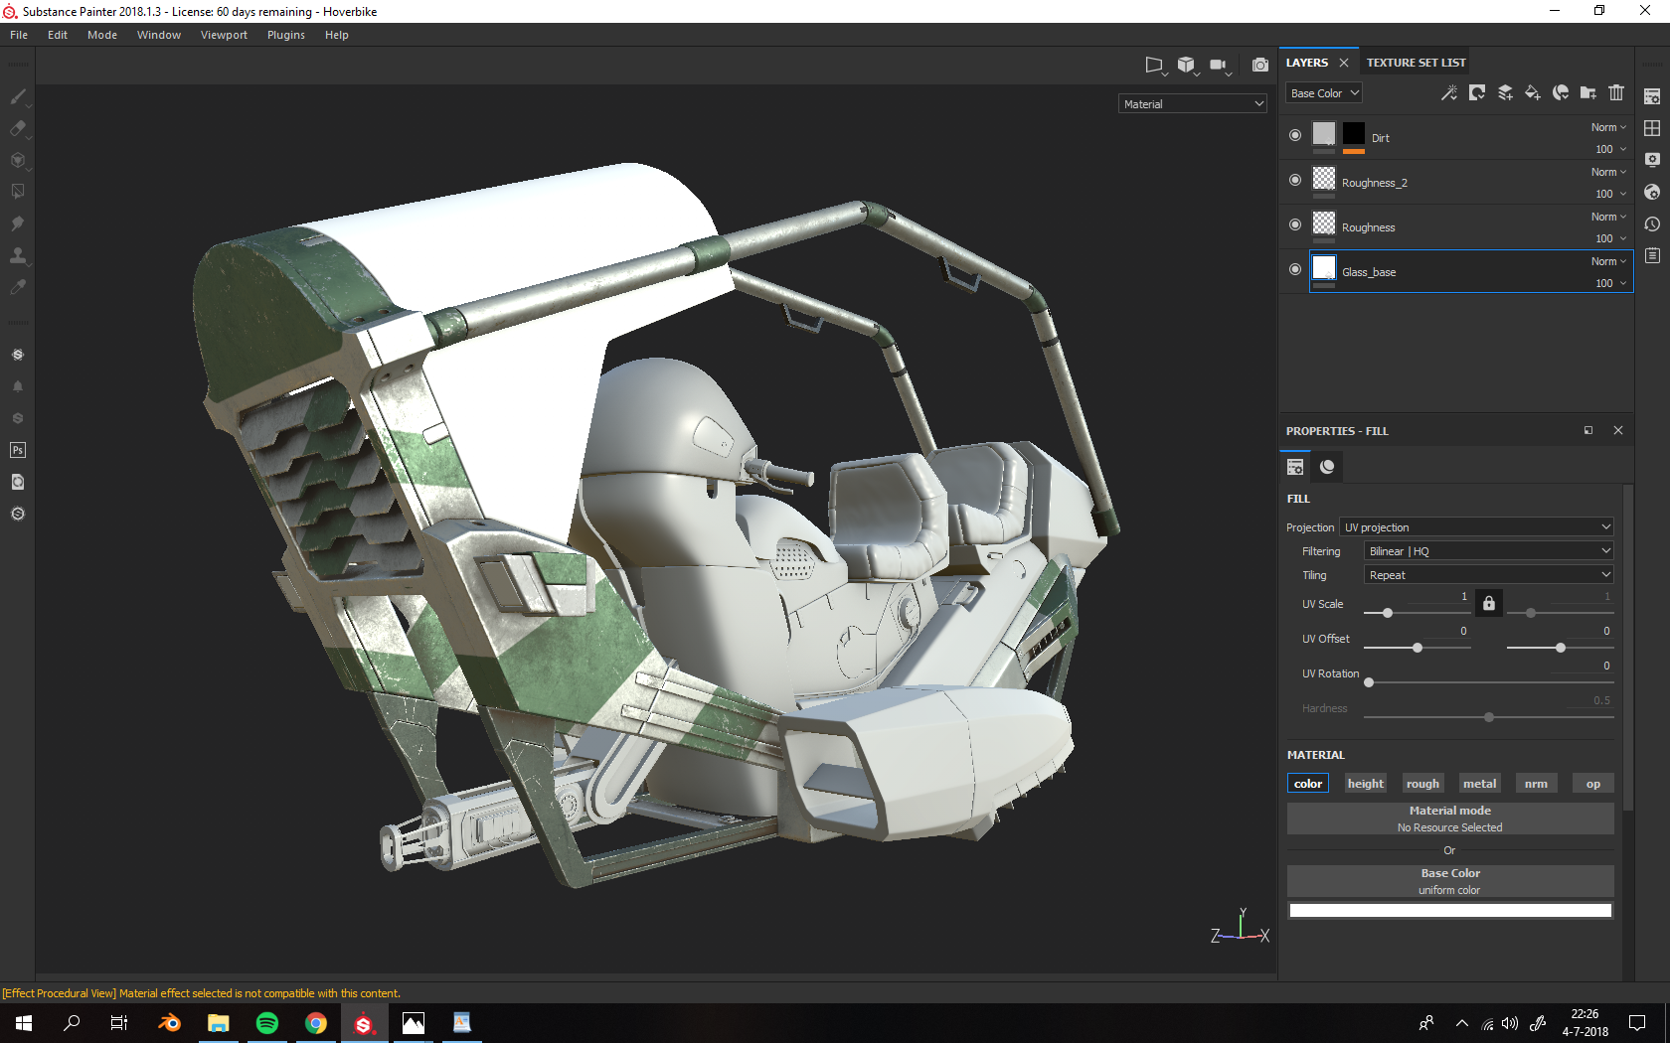Open the Plugins menu
1670x1043 pixels.
pyautogui.click(x=285, y=35)
